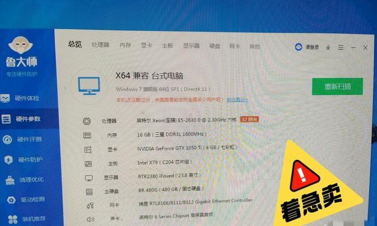Click the 内存 memory row icon
Image resolution: width=377 pixels, height=226 pixels.
tap(87, 136)
